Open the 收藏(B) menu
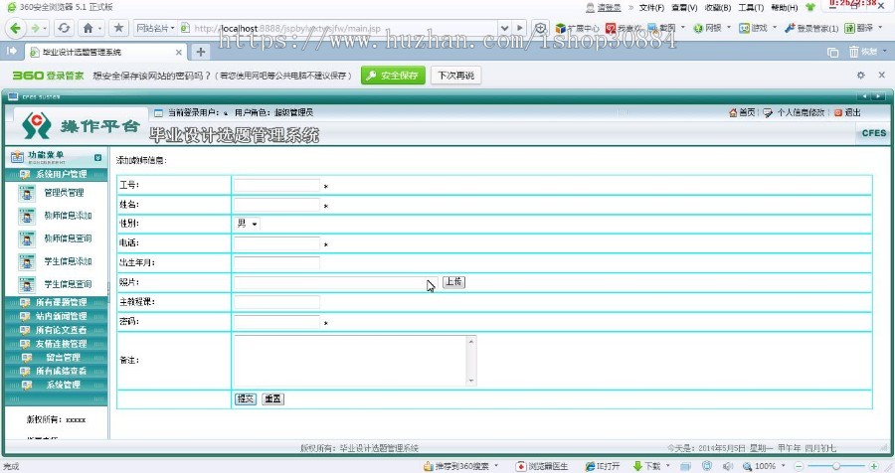 point(717,8)
